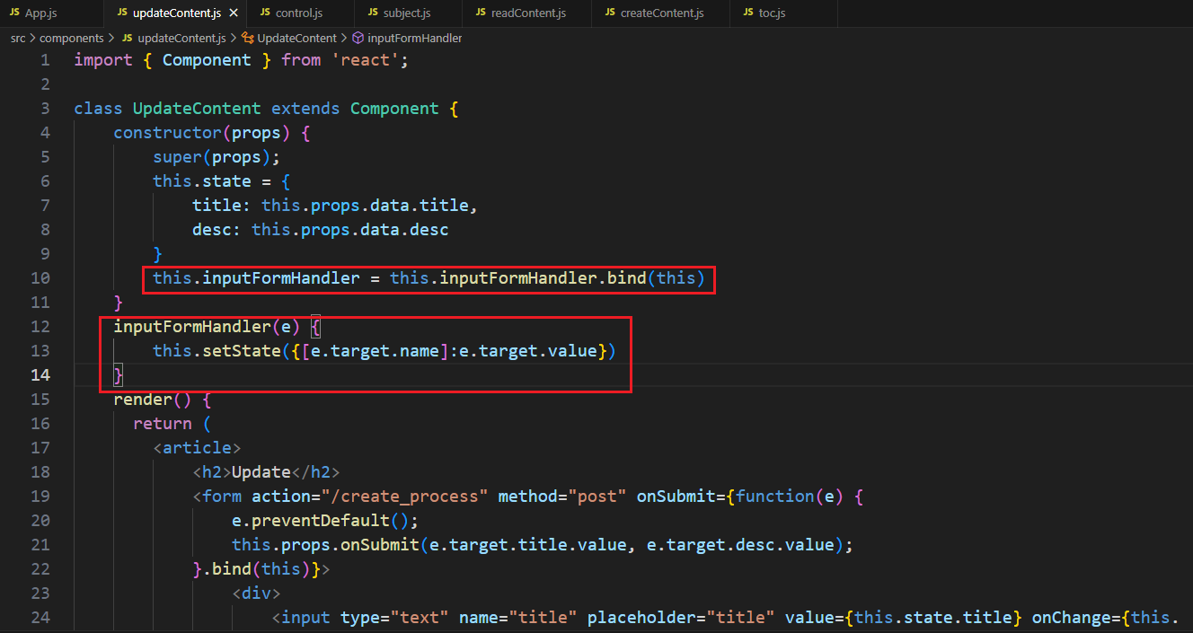Click 'extends' keyword on line 3

click(305, 109)
